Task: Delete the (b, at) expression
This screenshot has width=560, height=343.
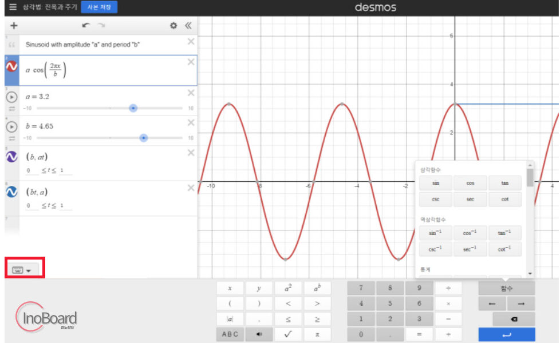Action: click(x=191, y=153)
